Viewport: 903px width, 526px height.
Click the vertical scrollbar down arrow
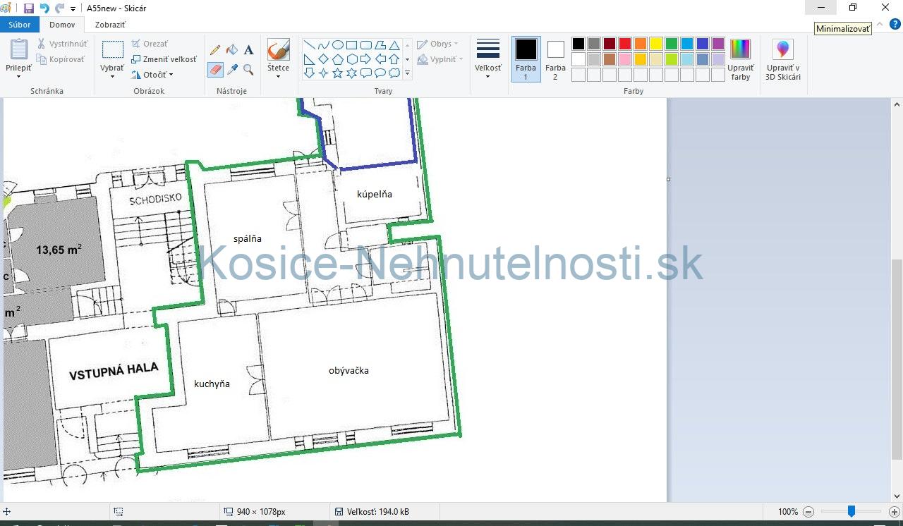897,496
